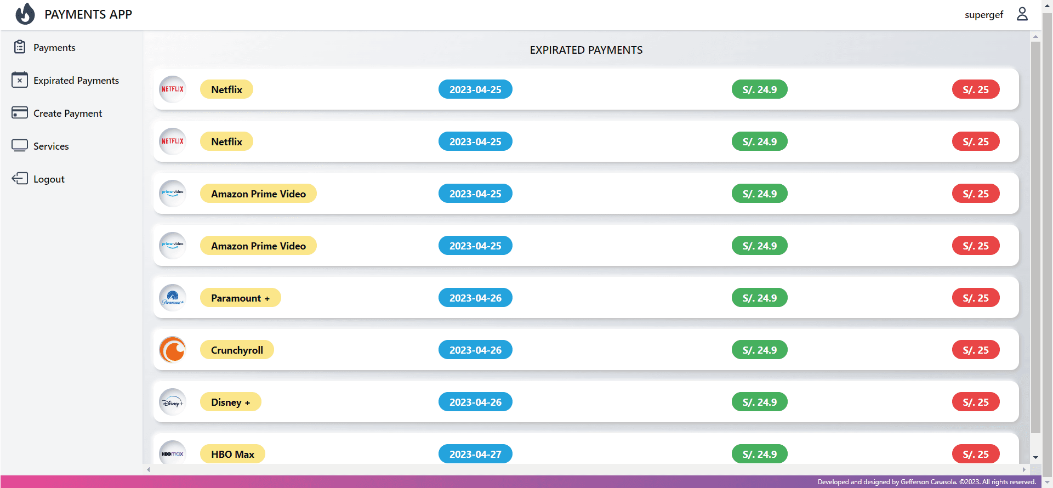This screenshot has width=1053, height=488.
Task: Click Disney + red S/. 25 penalty
Action: 976,402
